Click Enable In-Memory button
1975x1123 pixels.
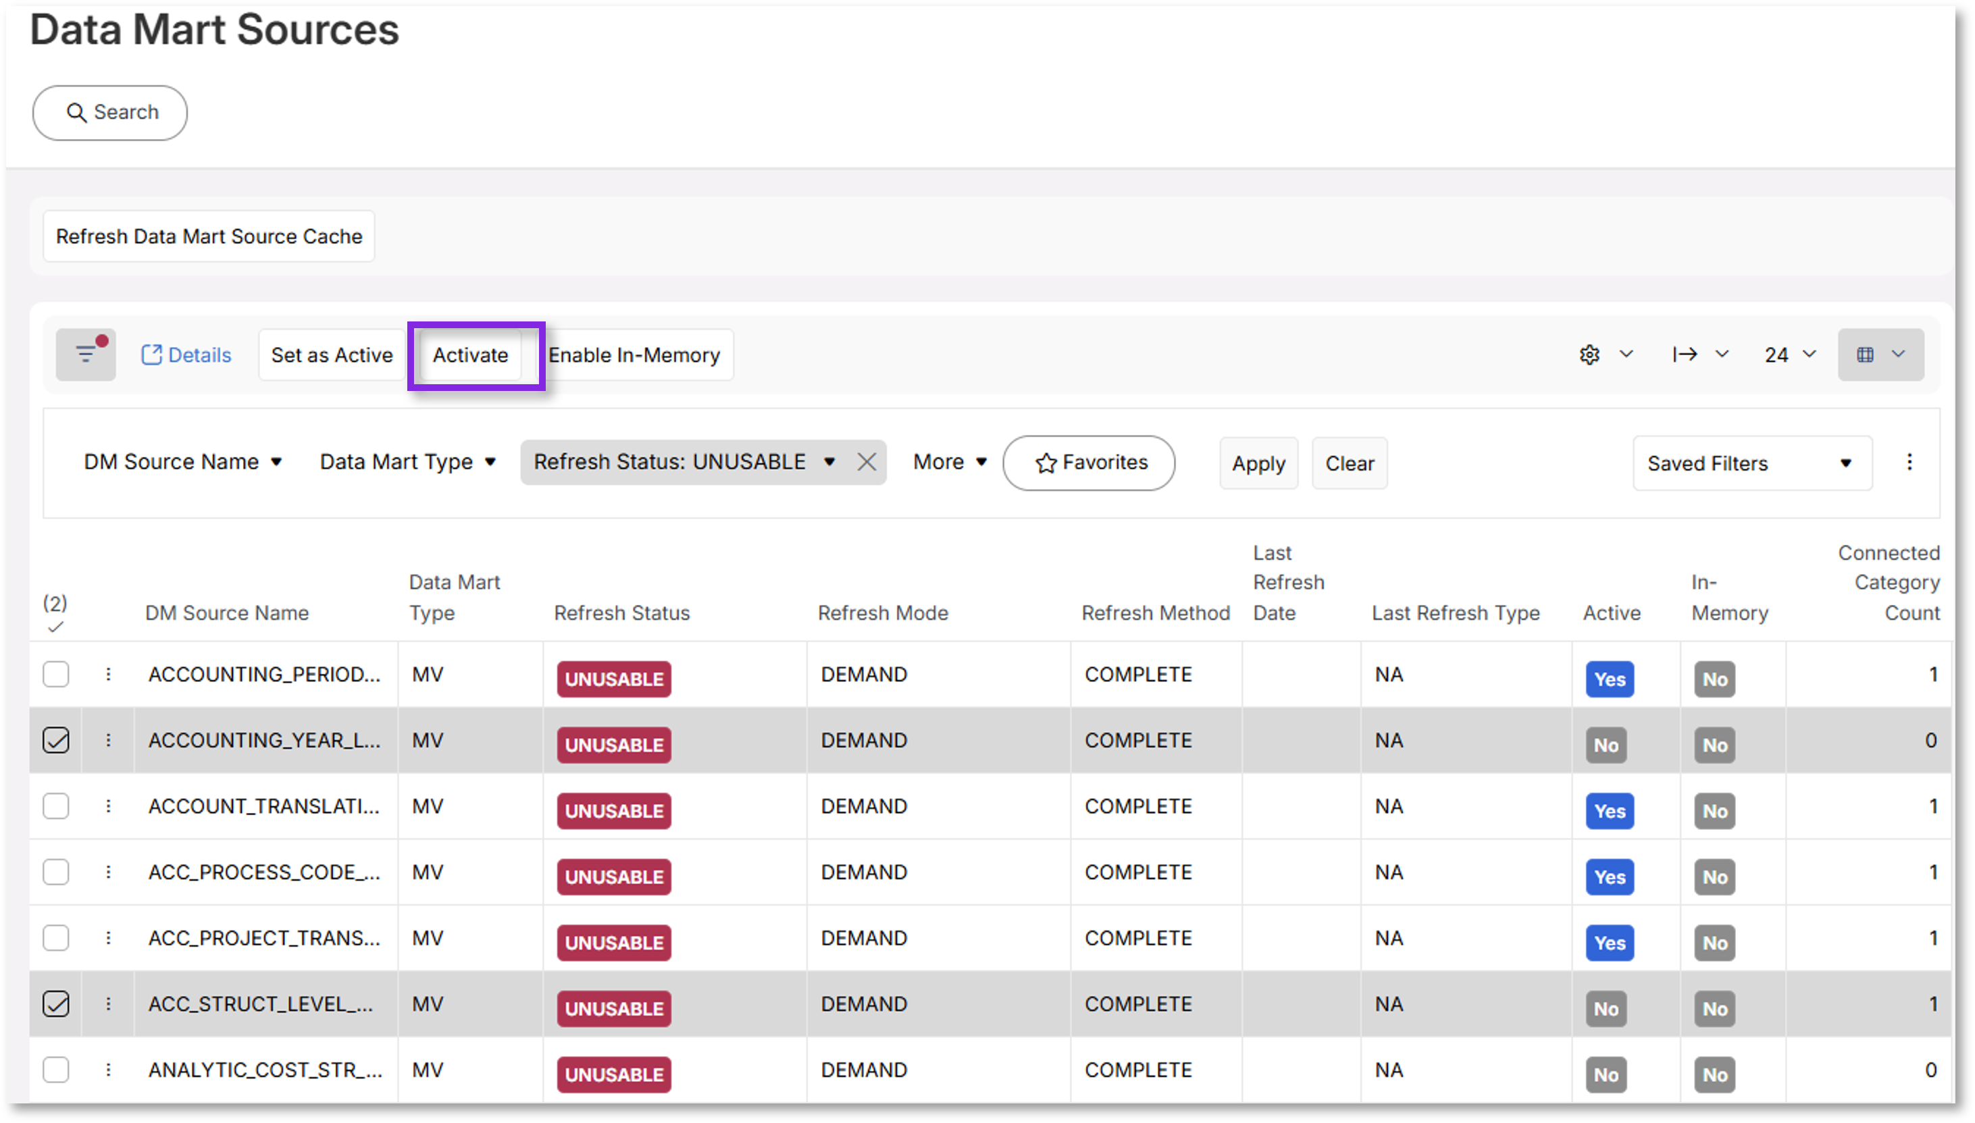click(634, 355)
